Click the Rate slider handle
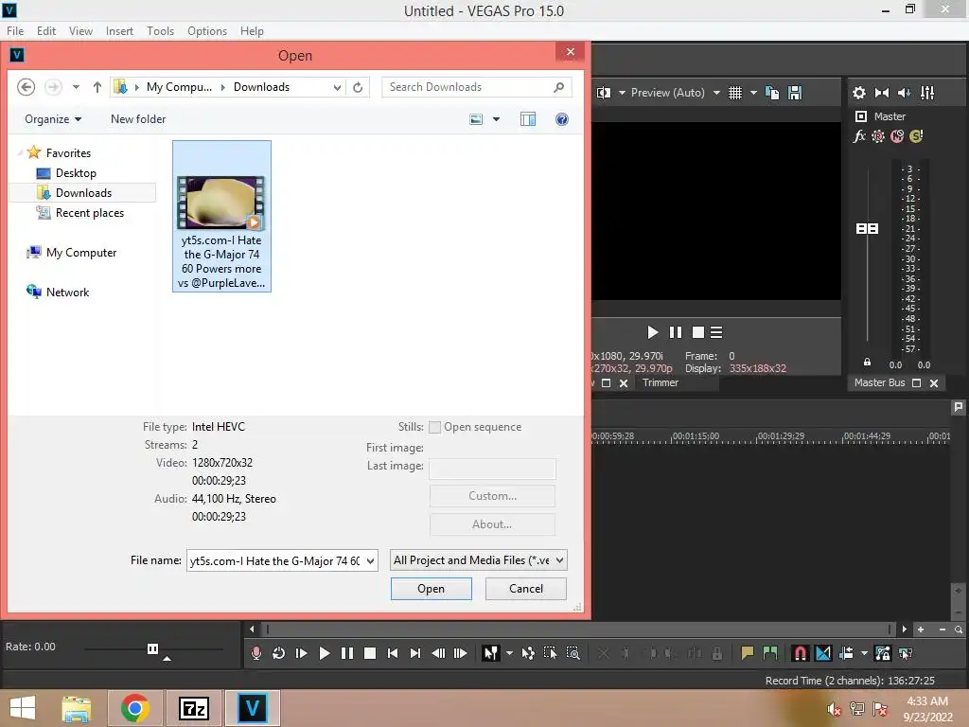The width and height of the screenshot is (969, 727). pos(152,648)
